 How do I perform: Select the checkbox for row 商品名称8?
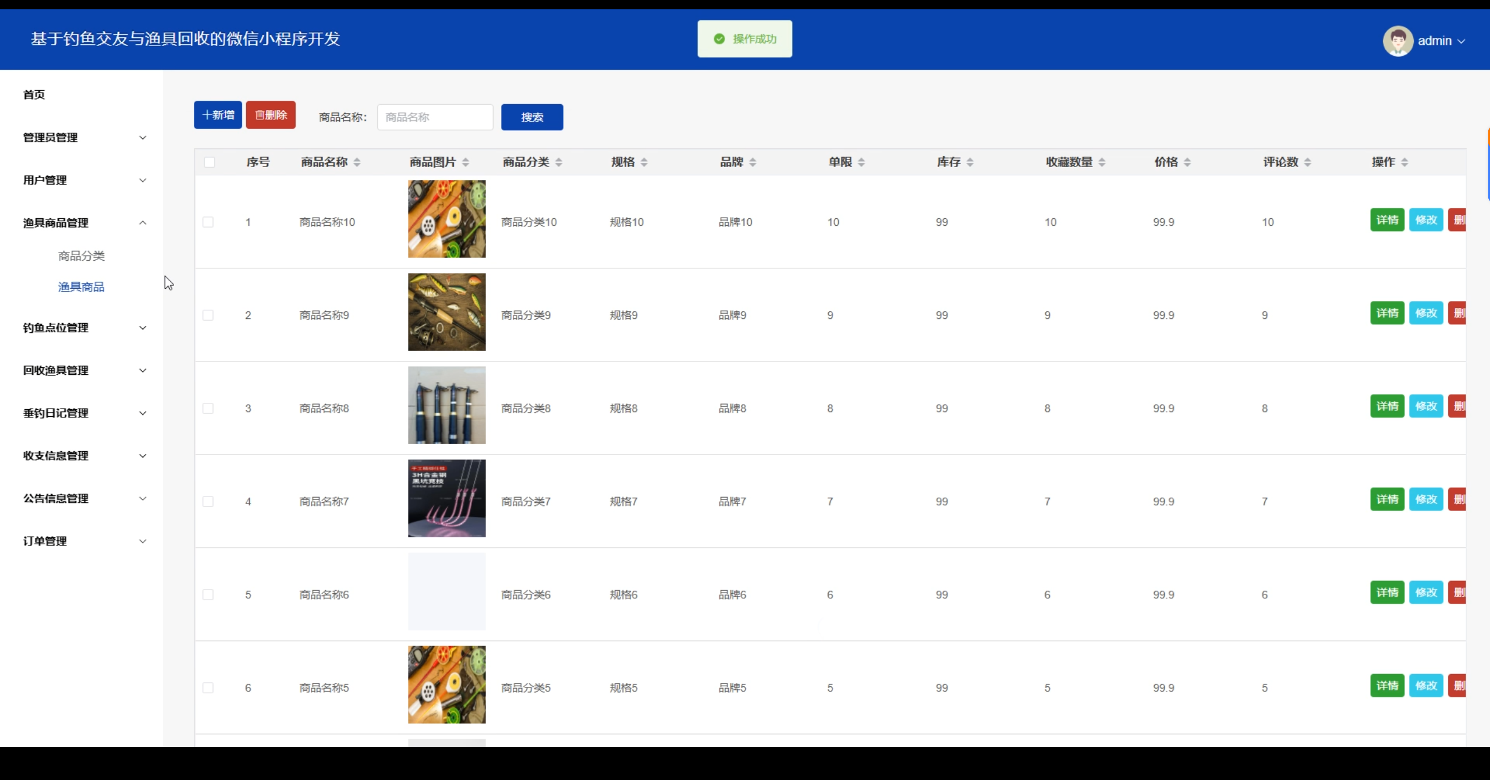[208, 409]
